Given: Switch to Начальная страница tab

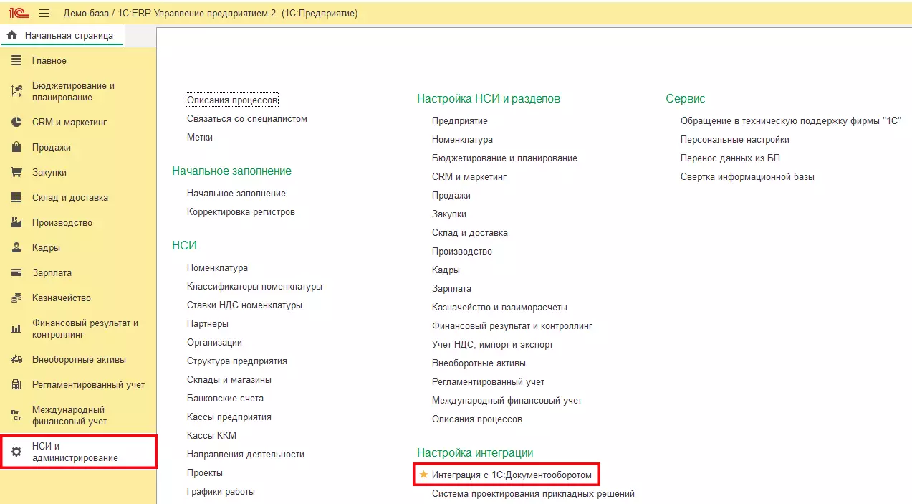Looking at the screenshot, I should click(62, 35).
